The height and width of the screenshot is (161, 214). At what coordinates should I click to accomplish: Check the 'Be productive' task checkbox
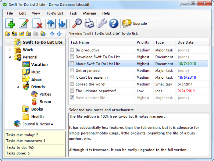tap(72, 50)
